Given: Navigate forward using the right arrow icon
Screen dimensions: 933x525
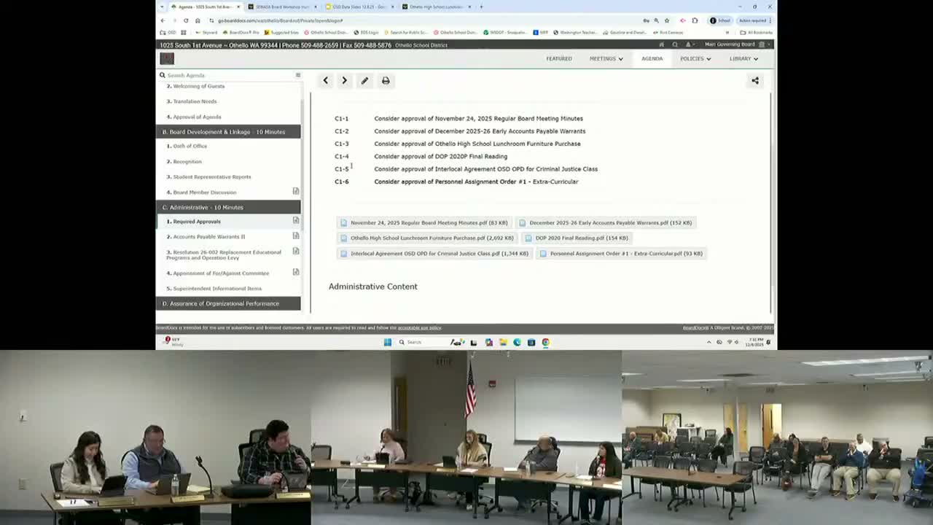Looking at the screenshot, I should (x=344, y=80).
